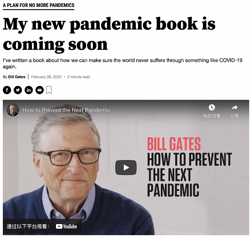Send the article by email icon
The width and height of the screenshot is (251, 237).
click(39, 90)
